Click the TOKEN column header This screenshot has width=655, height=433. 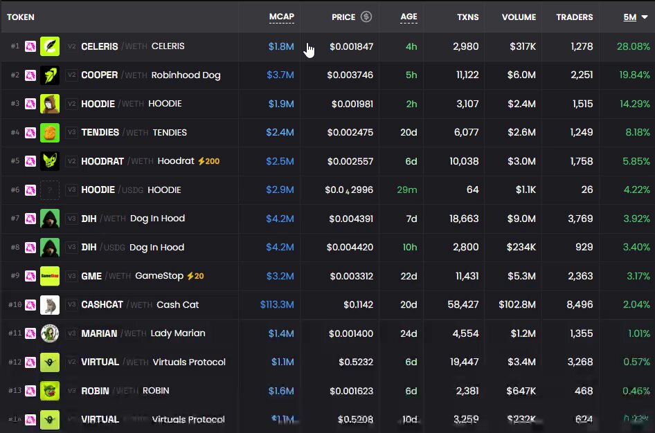pos(21,17)
